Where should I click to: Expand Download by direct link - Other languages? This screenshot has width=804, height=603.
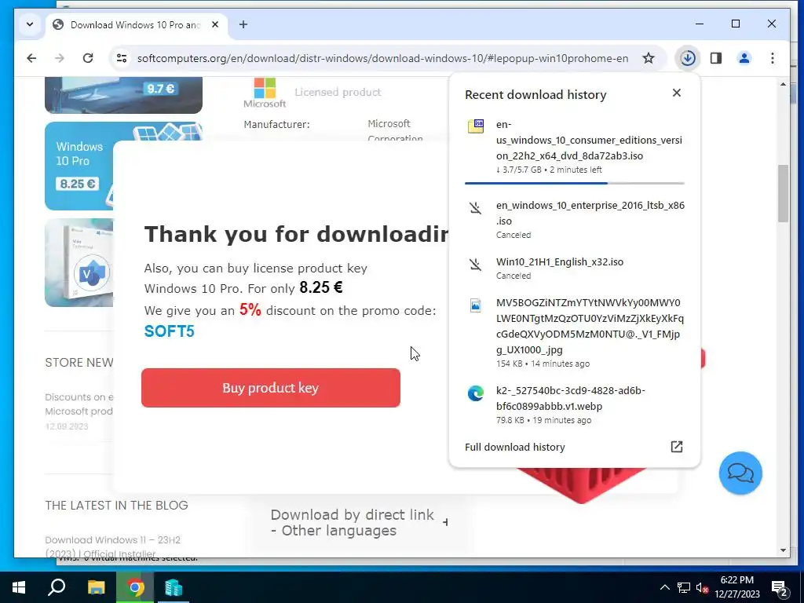357,522
